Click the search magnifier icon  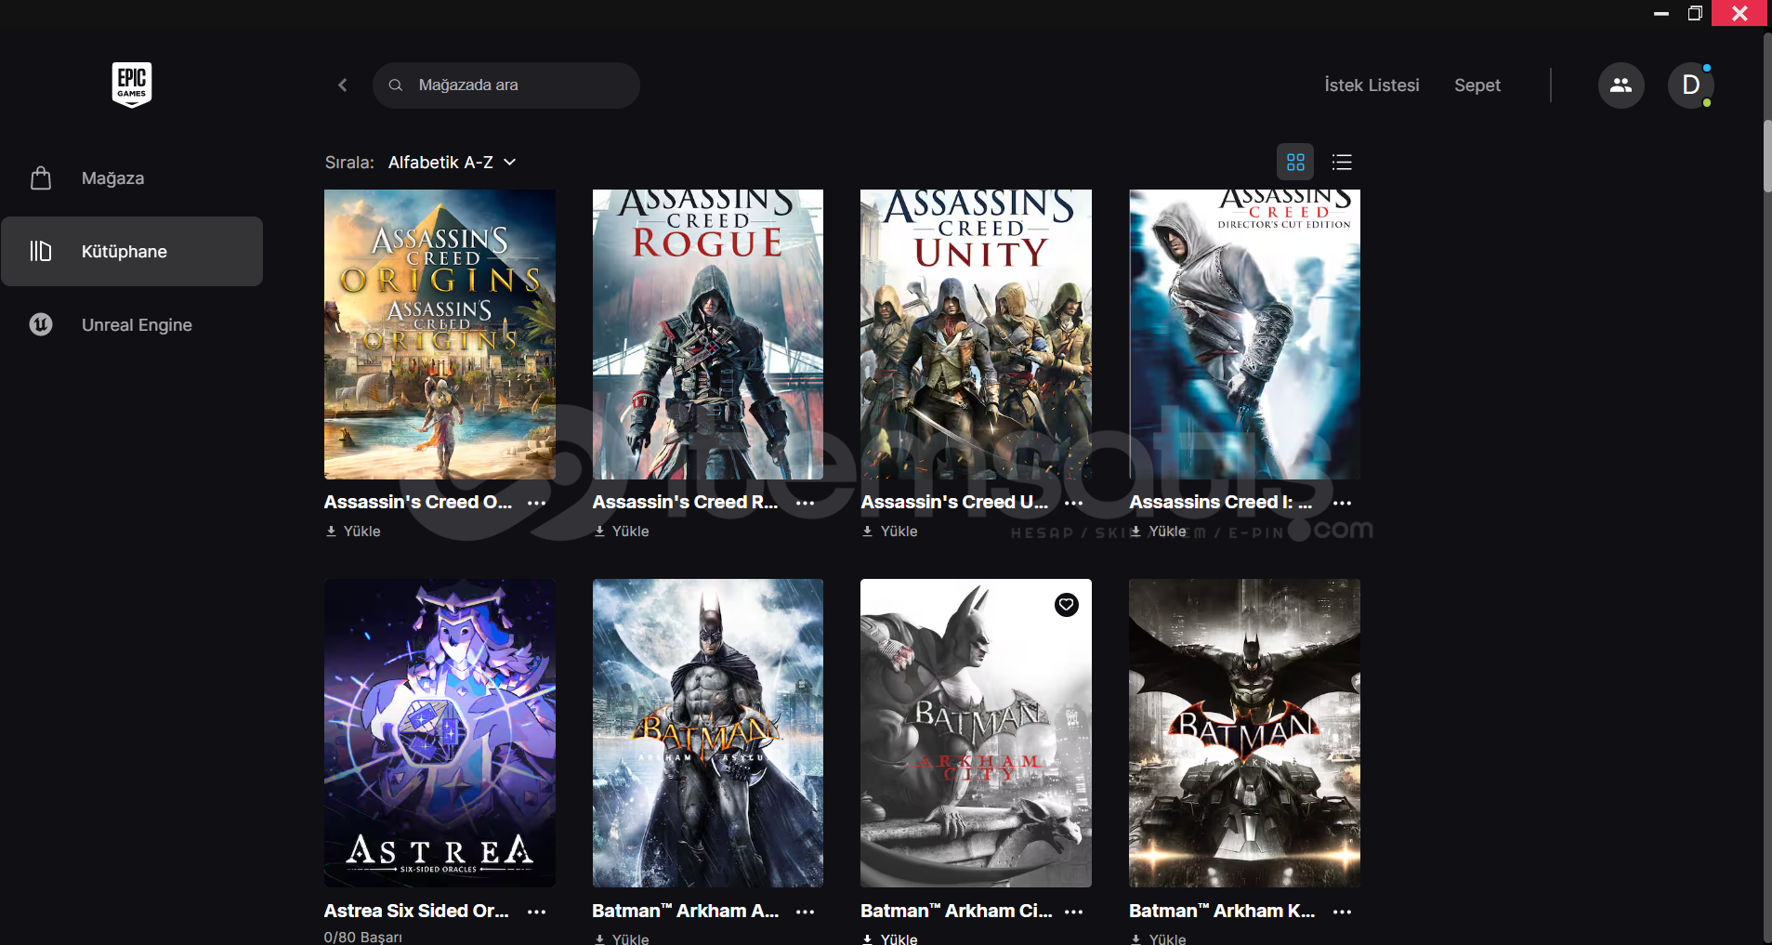[396, 85]
